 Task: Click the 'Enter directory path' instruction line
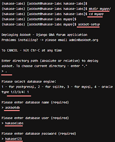pyautogui.click(x=50, y=61)
